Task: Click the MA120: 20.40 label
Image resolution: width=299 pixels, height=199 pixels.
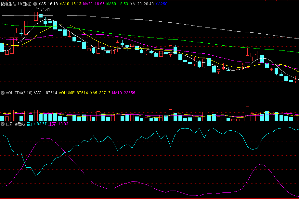Action: (141, 4)
